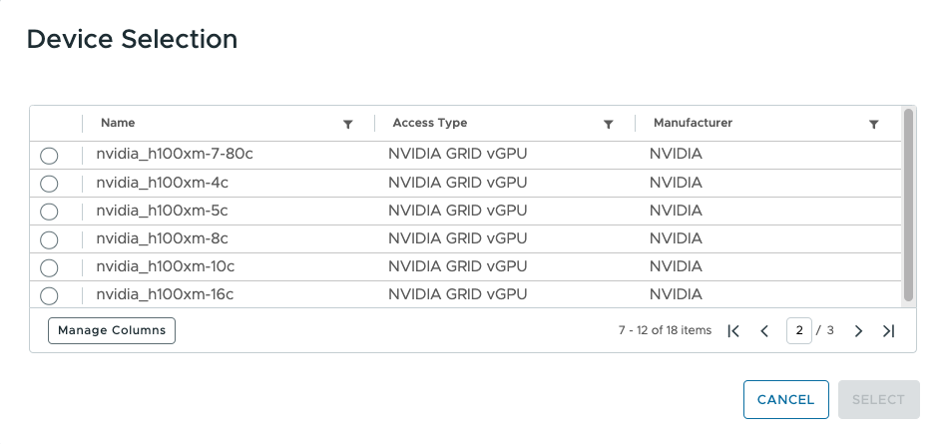Sort by the Name column header

point(118,123)
